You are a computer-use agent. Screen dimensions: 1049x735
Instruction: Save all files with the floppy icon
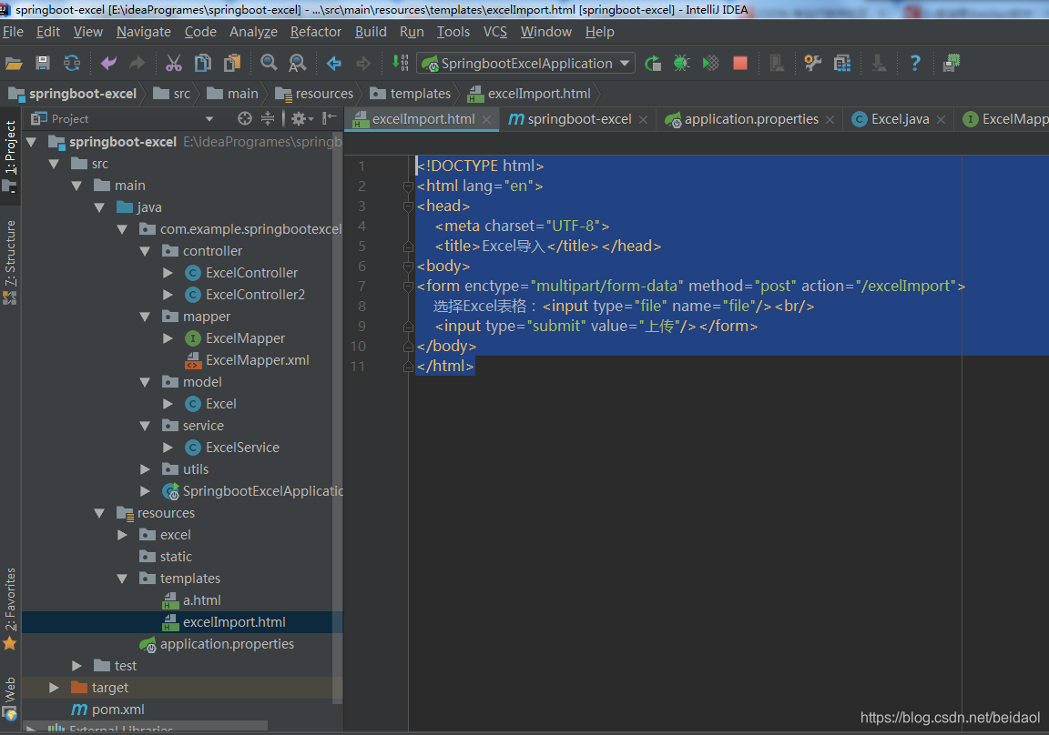43,63
